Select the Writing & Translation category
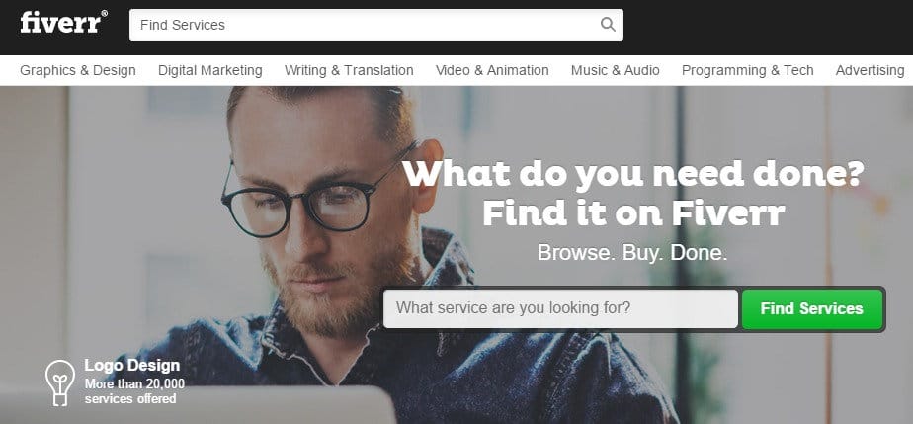 pos(349,70)
